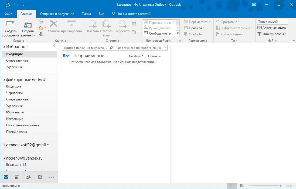296x189 pixels.
Task: Open the Файл tab
Action: (8, 13)
